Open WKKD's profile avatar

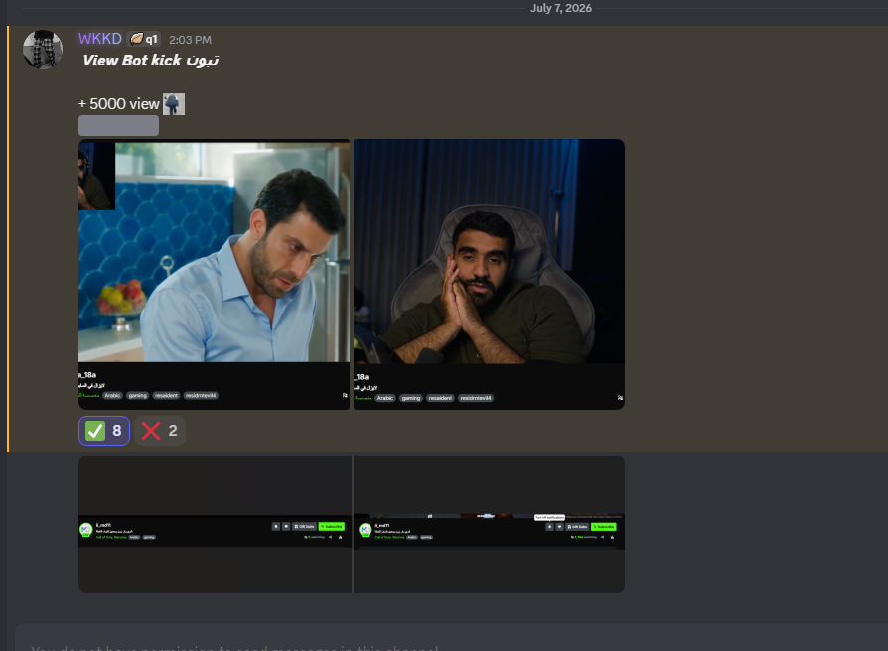[x=43, y=50]
